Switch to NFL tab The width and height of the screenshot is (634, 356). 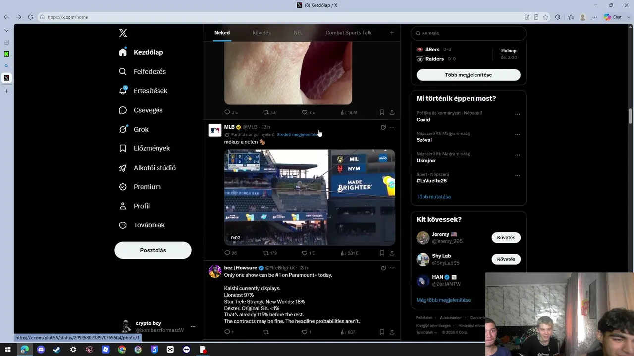(298, 33)
